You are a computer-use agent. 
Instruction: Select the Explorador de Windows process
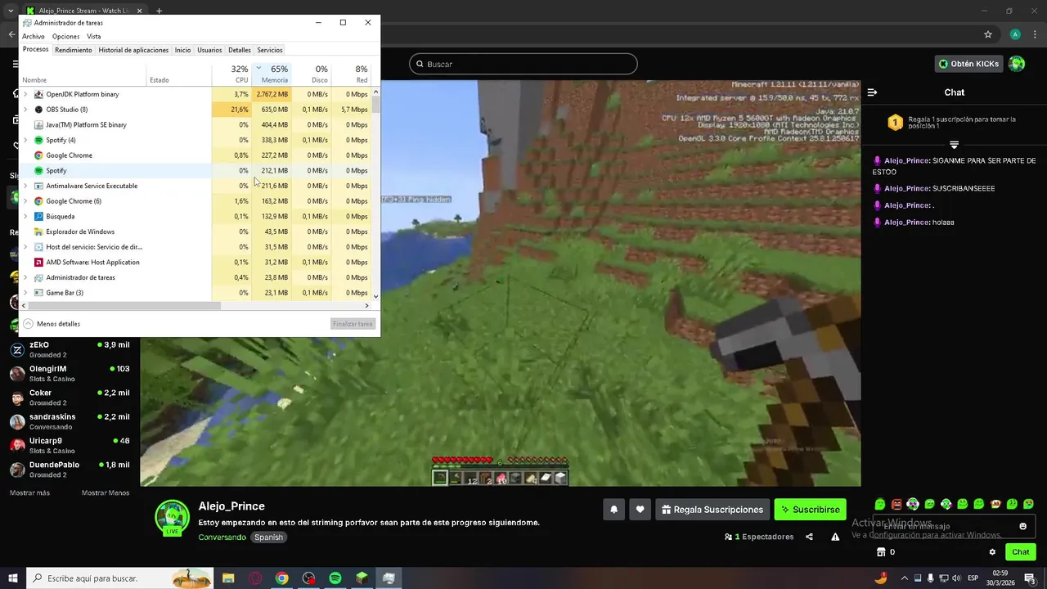click(195, 232)
